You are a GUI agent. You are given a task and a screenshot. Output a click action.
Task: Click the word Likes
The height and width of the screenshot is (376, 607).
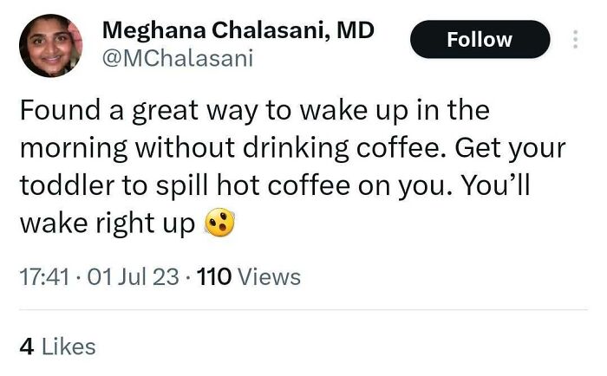(69, 347)
